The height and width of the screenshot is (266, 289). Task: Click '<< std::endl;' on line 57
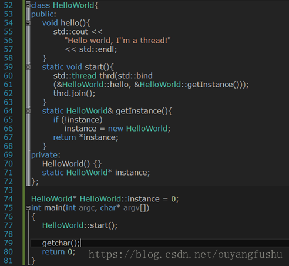click(x=91, y=49)
